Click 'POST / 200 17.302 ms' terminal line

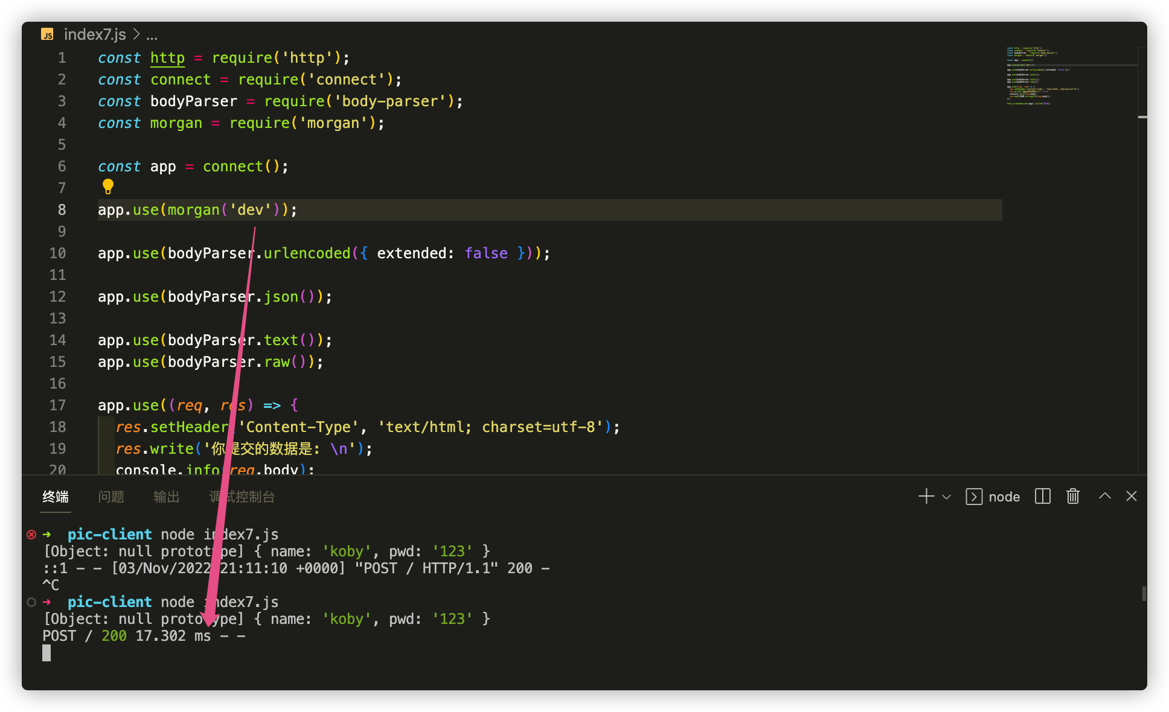144,635
